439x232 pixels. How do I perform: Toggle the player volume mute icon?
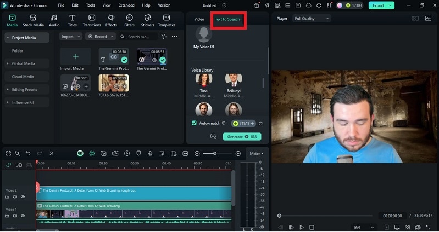[x=418, y=227]
